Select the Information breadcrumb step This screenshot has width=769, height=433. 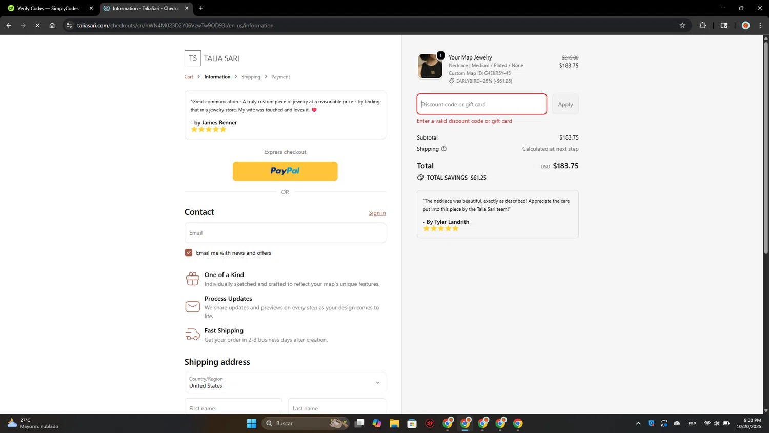pos(217,77)
